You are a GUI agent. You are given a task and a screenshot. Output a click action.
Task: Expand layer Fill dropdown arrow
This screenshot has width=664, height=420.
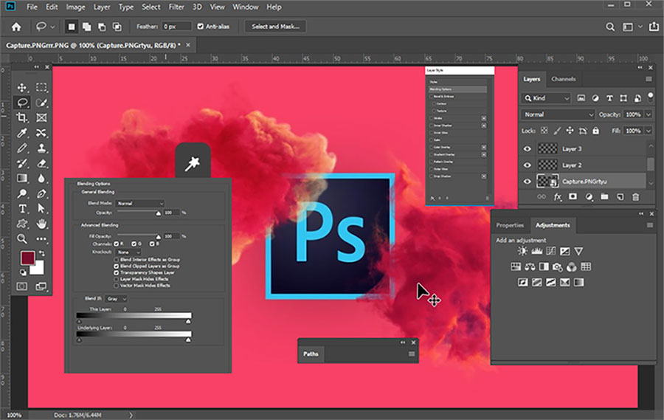tap(649, 131)
